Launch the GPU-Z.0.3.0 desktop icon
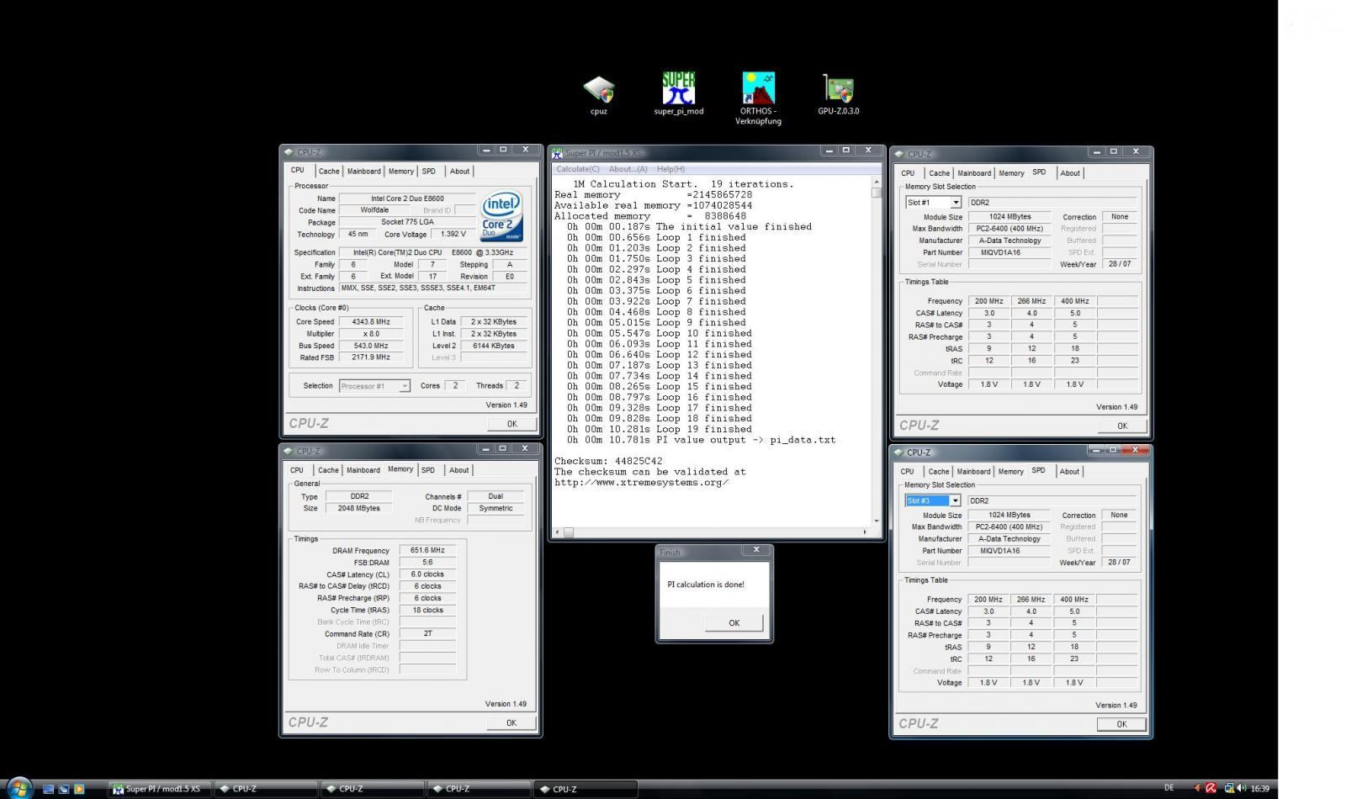1346x799 pixels. (x=839, y=94)
